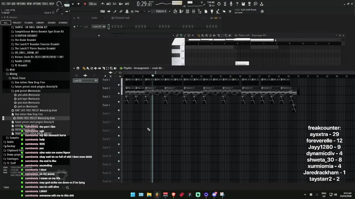Viewport: 355px width, 199px height.
Task: Open the TOOLS menu
Action: 45,4
